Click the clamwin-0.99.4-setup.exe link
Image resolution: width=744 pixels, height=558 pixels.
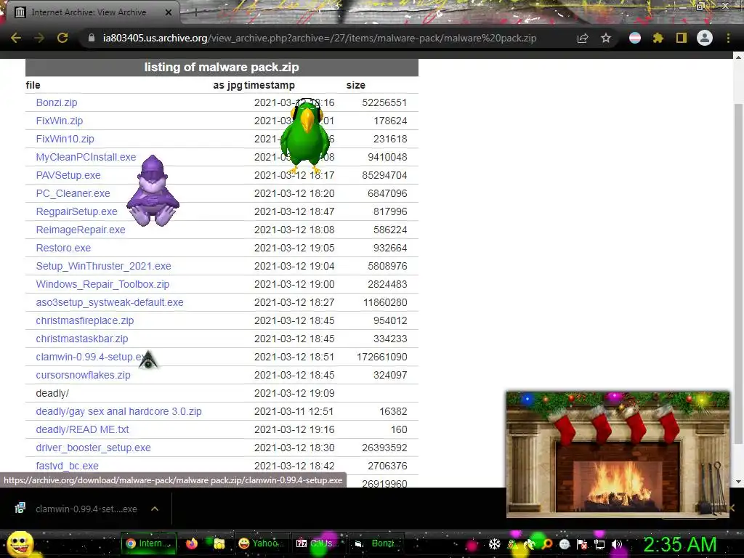click(x=92, y=357)
